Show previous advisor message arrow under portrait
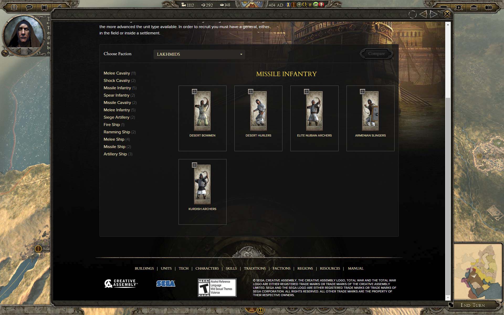 19,51
